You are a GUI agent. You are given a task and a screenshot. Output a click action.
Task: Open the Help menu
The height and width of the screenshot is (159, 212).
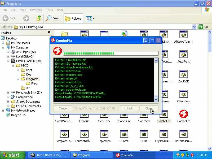coord(60,10)
